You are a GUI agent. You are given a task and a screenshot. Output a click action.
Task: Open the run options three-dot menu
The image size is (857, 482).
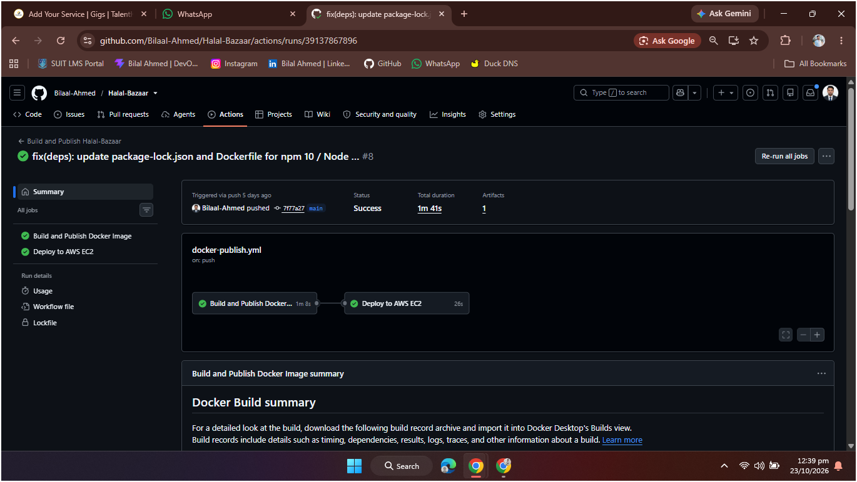coord(826,156)
